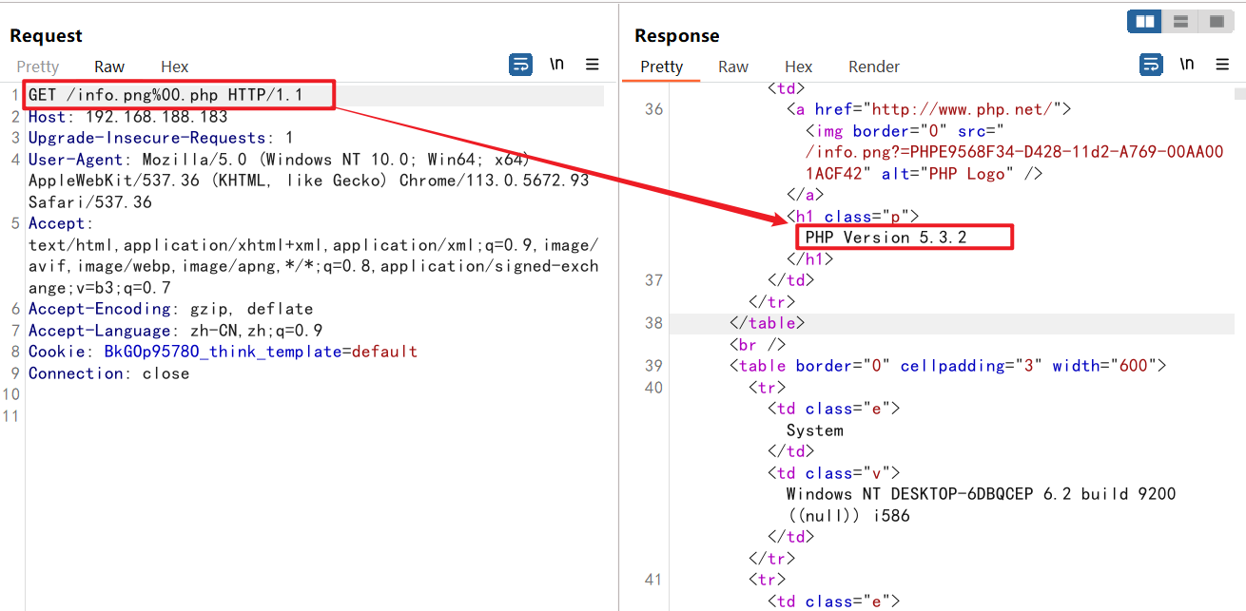
Task: Click 'Windows NT DESKTOP-6DBQCEP 6.2 build 9200'
Action: click(981, 494)
